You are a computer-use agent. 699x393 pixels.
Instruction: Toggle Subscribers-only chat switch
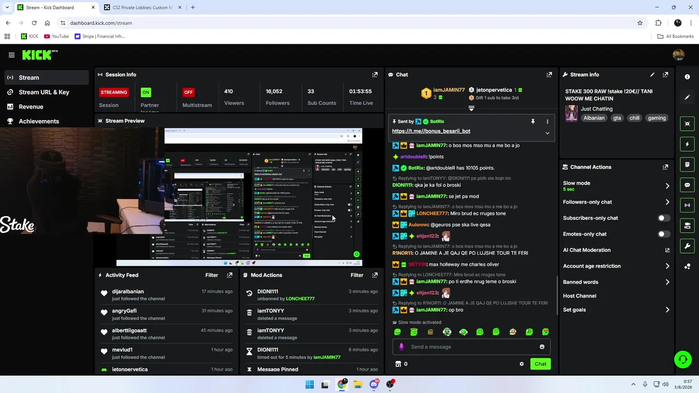[663, 218]
